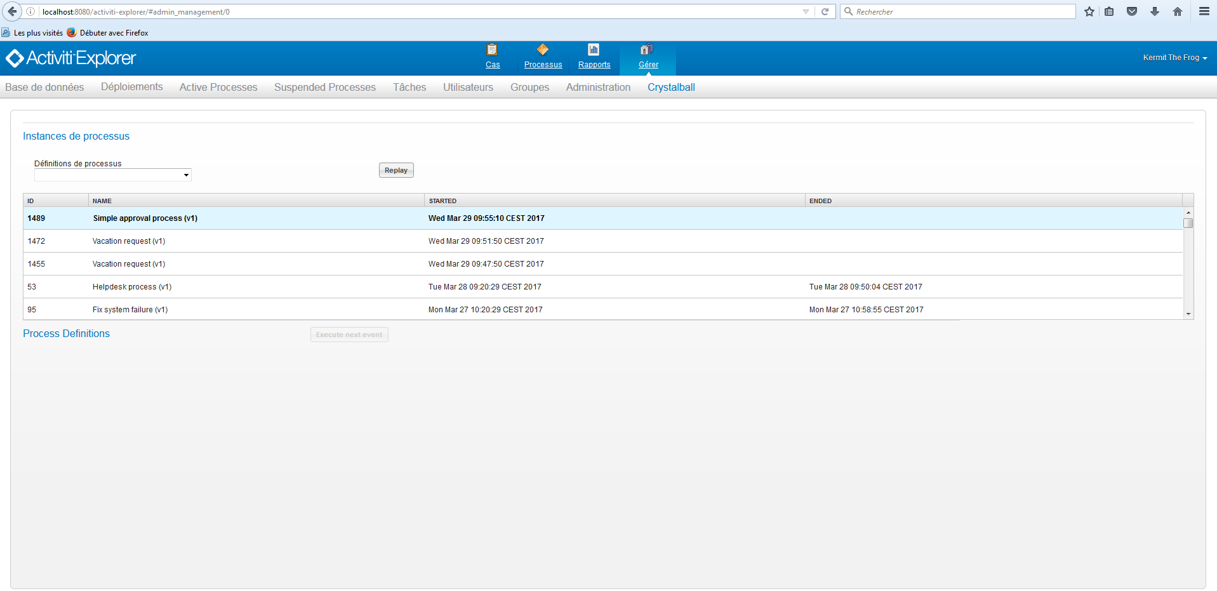This screenshot has height=591, width=1217.
Task: Open the downloads arrow icon
Action: click(1155, 11)
